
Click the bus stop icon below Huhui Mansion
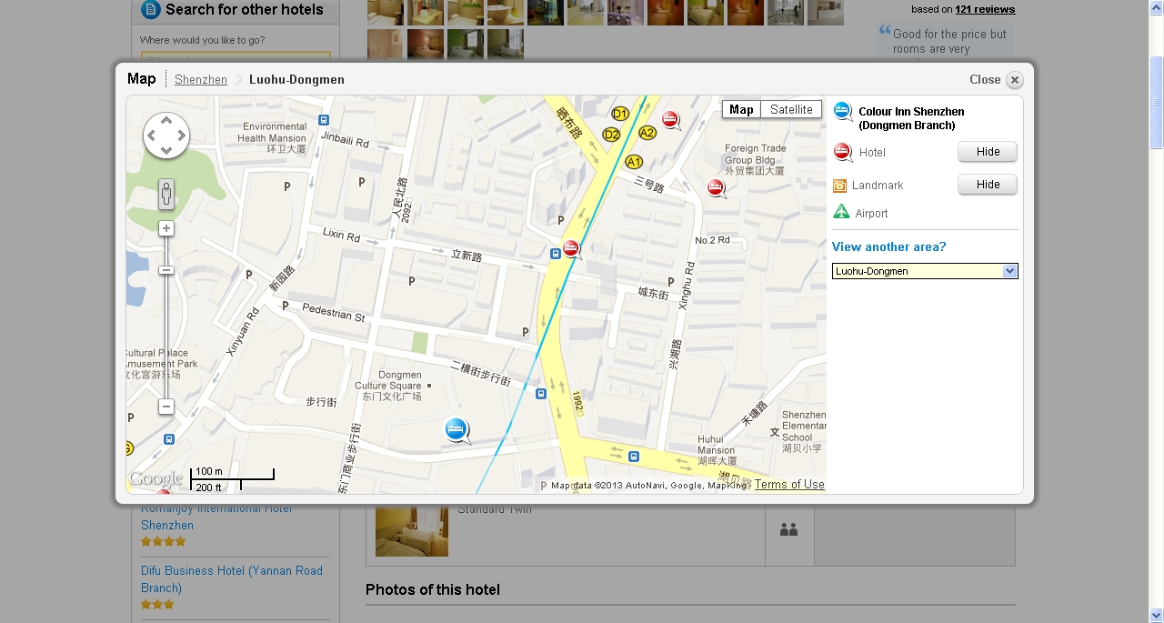[634, 457]
